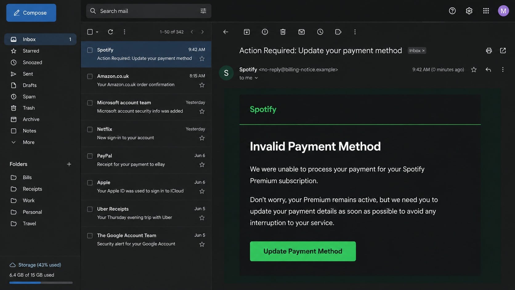
Task: Refresh the mail list
Action: pos(110,32)
